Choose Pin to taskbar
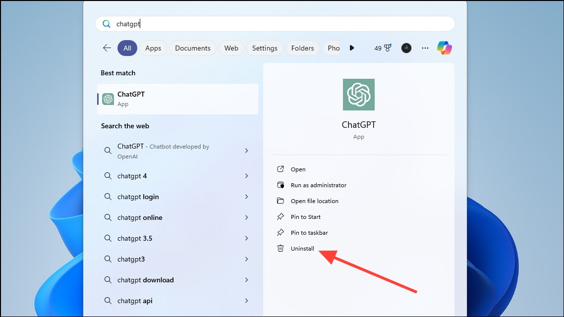 309,232
